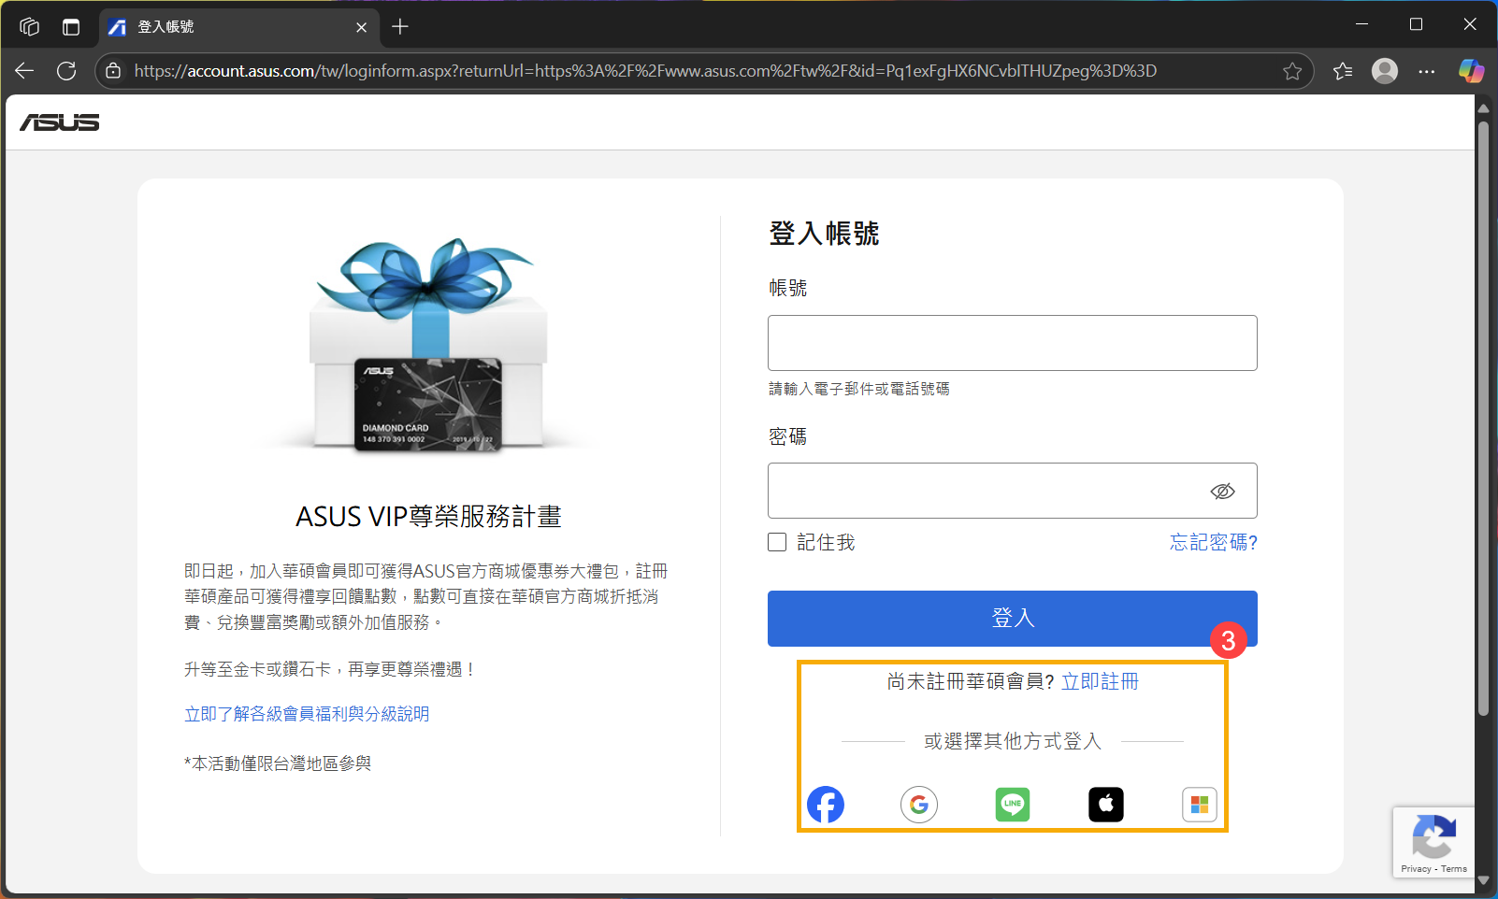
Task: Open the workspaces icon in title bar
Action: [x=30, y=27]
